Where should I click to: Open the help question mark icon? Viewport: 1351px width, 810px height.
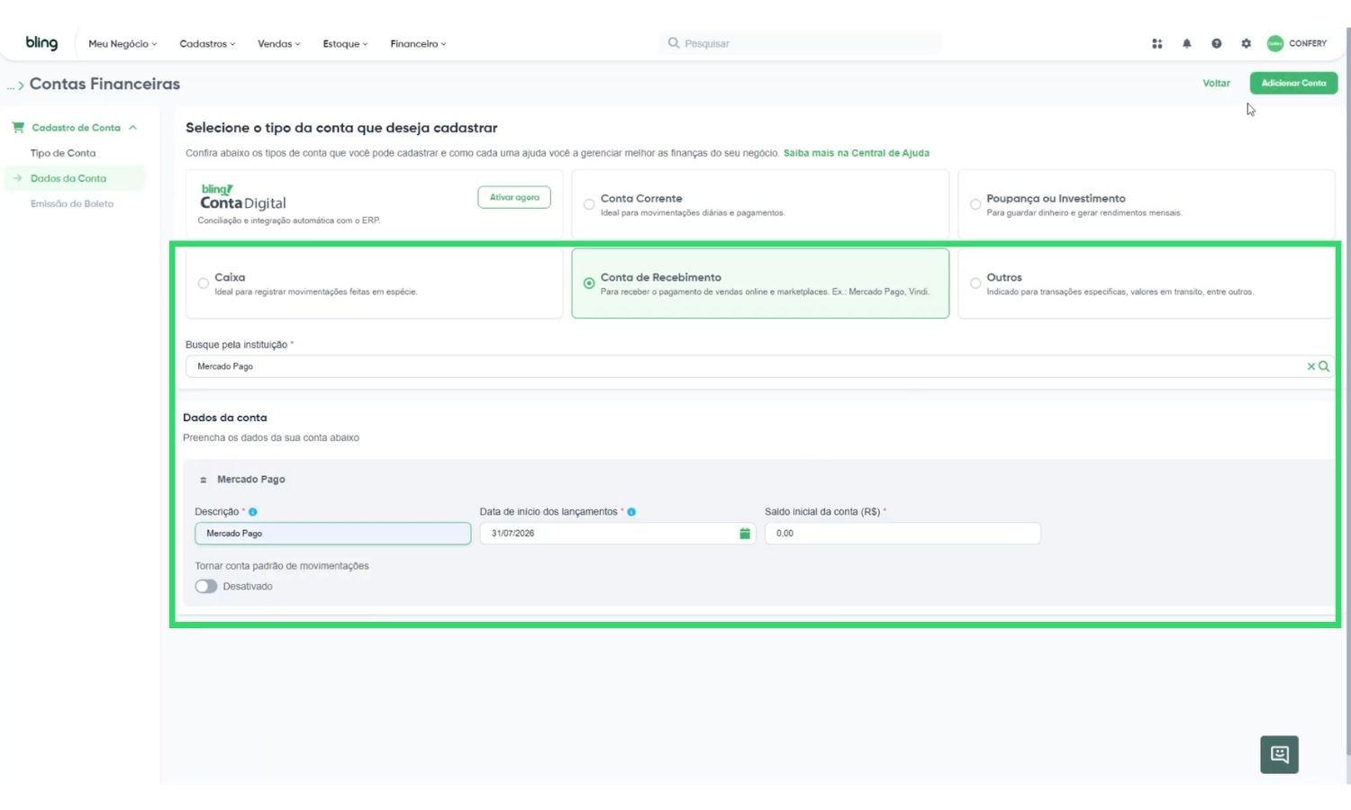click(1217, 43)
